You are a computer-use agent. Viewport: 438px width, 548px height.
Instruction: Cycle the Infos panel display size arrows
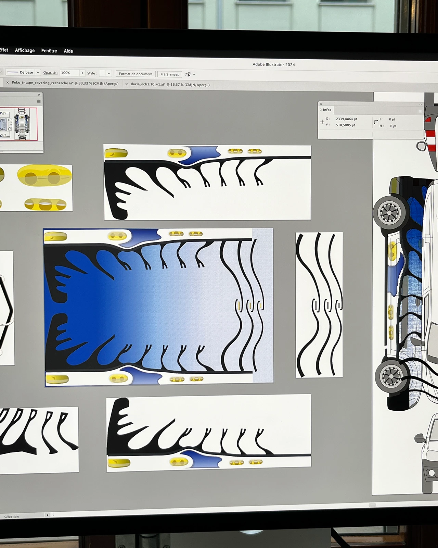pyautogui.click(x=321, y=110)
